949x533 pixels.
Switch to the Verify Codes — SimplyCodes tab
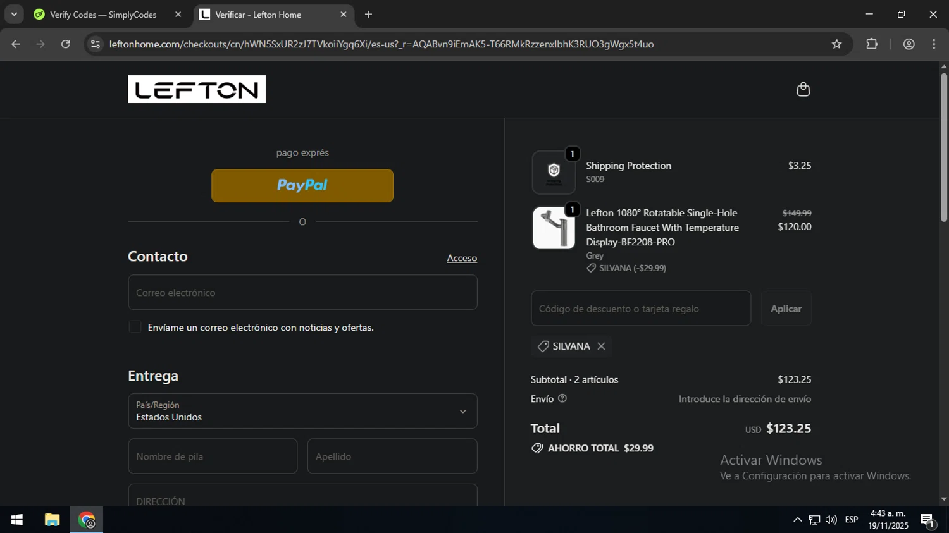(x=104, y=15)
